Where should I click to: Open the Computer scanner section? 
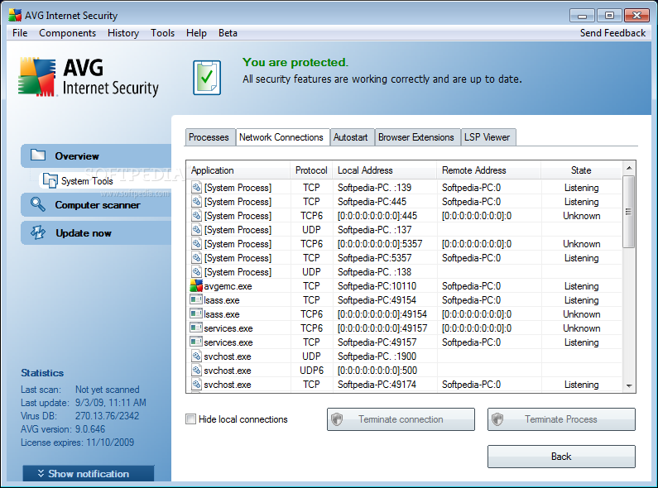pyautogui.click(x=96, y=204)
